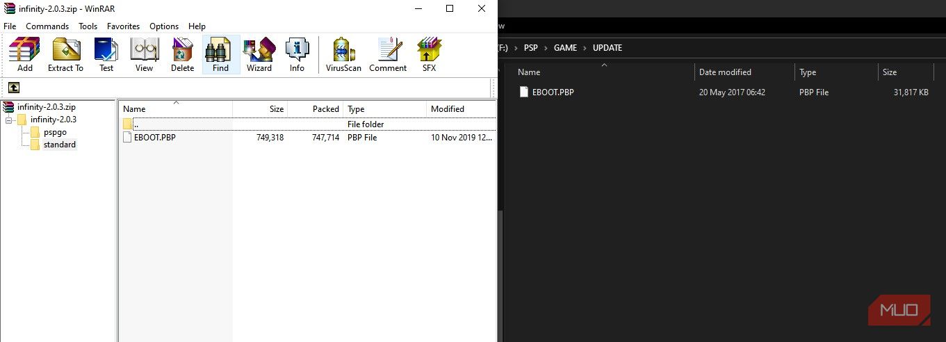946x342 pixels.
Task: Open the View toolbar icon
Action: click(144, 55)
